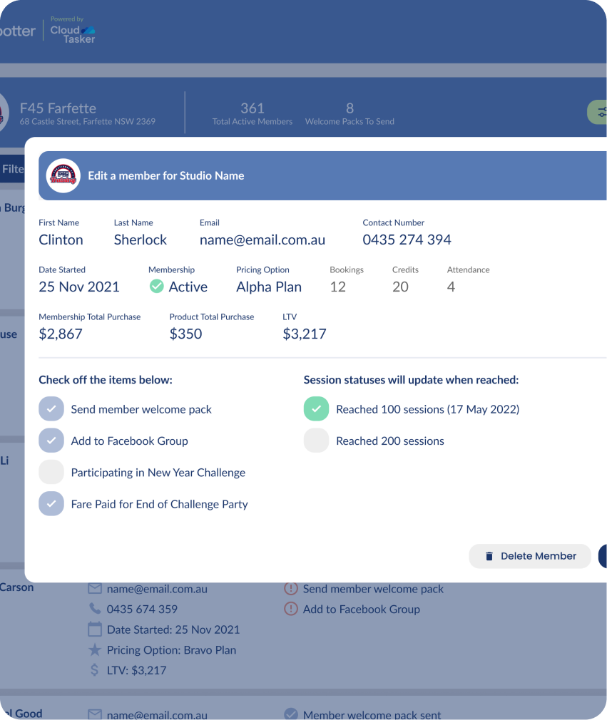Toggle the Reached 200 sessions checkbox
Screen dimensions: 607x720
[x=316, y=441]
